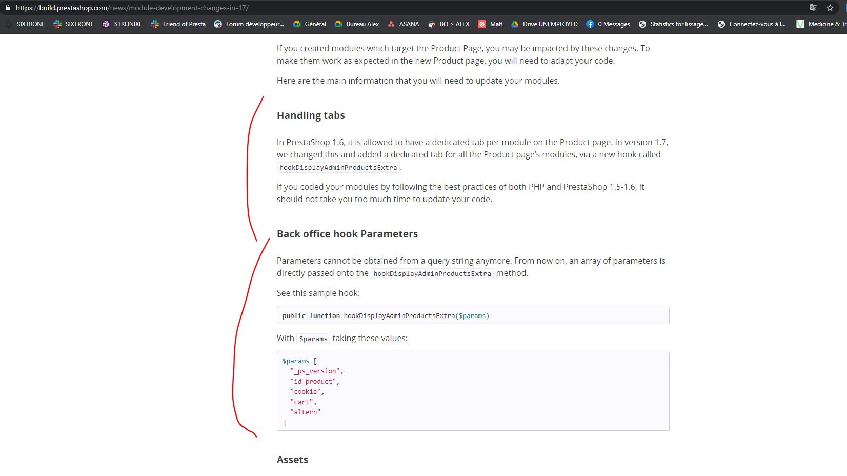Open the SIXTRONE bookmark with Slack icon
This screenshot has width=847, height=476.
point(74,24)
